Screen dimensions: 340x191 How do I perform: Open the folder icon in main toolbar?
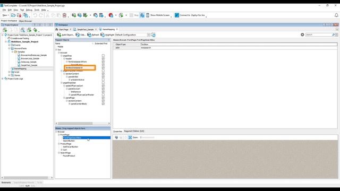point(13,15)
